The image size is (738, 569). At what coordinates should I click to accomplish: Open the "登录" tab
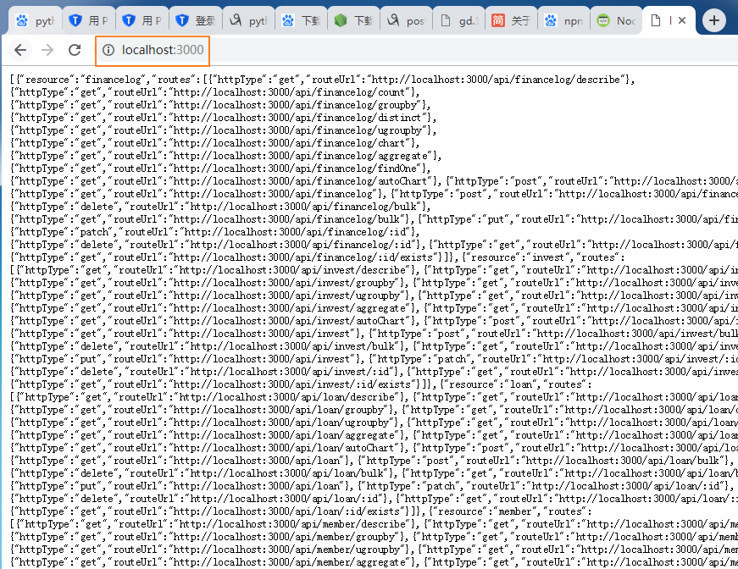(193, 20)
